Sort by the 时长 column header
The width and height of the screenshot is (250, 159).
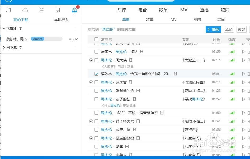(x=216, y=40)
